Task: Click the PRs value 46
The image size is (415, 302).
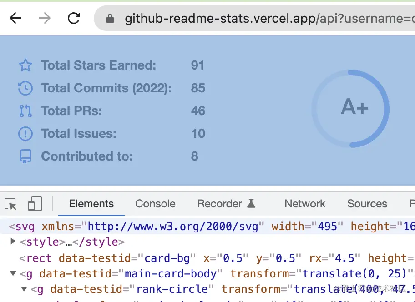Action: click(198, 111)
